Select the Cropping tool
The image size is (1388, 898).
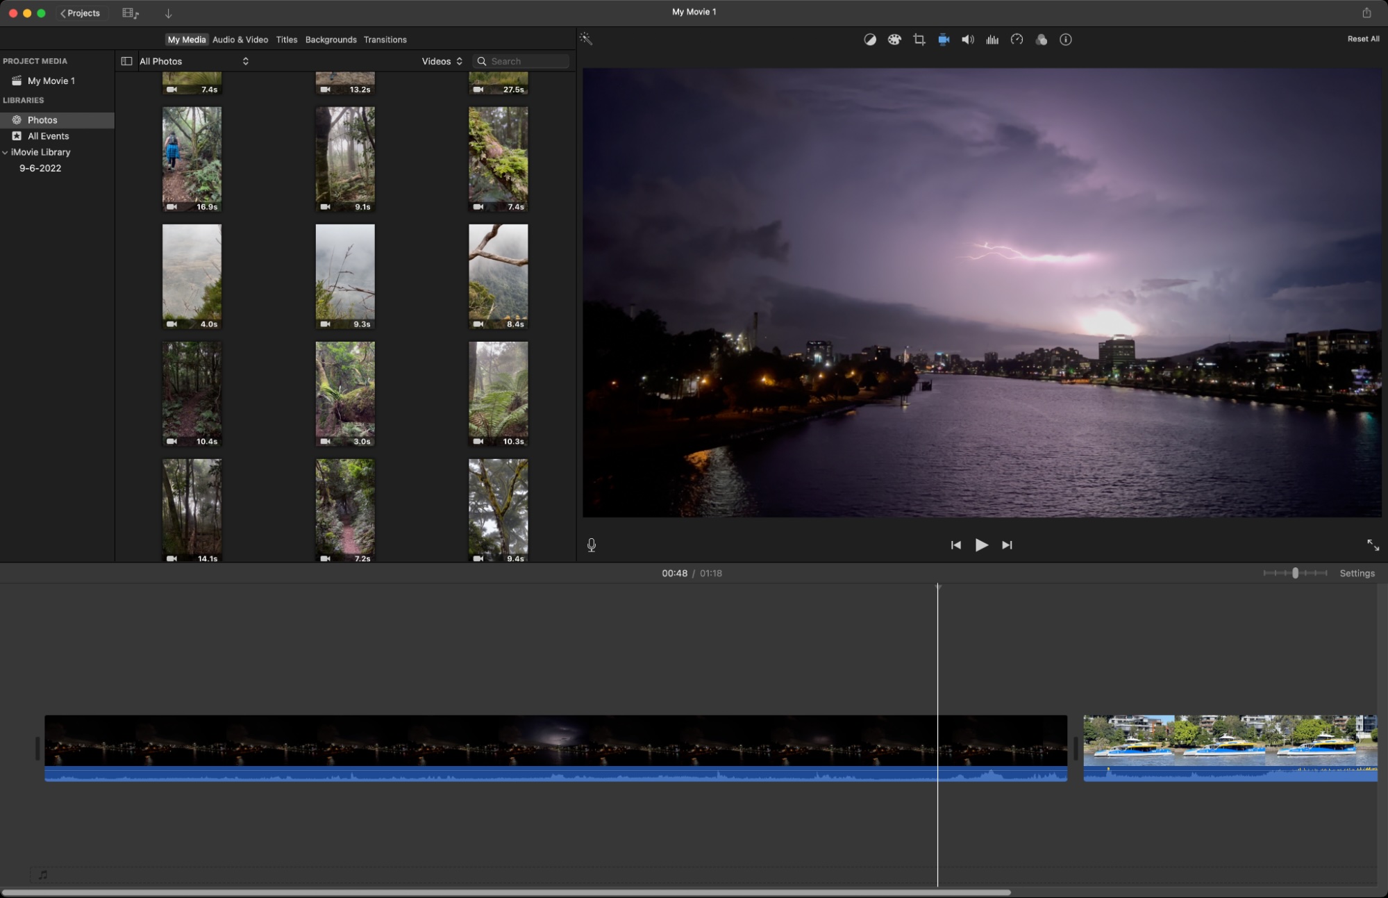919,40
